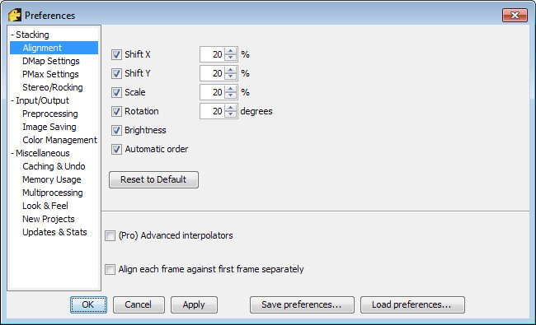Decrease Shift Y value with down arrow
This screenshot has height=325, width=536.
pyautogui.click(x=231, y=77)
